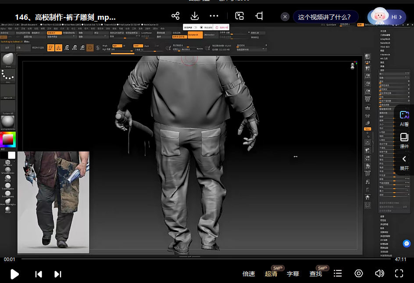Enter fullscreen mode
The height and width of the screenshot is (283, 414).
click(399, 273)
